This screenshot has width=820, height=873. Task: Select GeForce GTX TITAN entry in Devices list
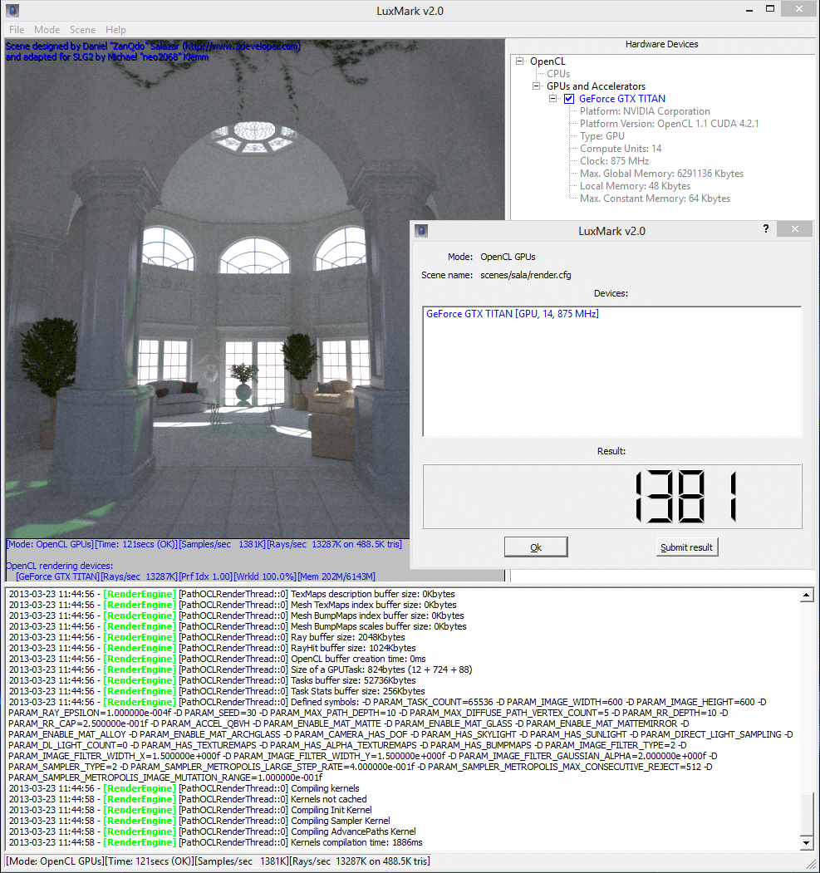click(x=512, y=314)
